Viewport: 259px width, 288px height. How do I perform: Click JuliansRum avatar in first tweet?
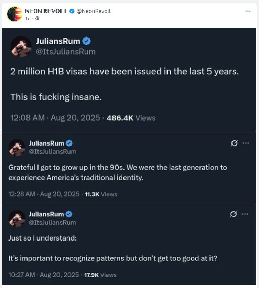(21, 46)
